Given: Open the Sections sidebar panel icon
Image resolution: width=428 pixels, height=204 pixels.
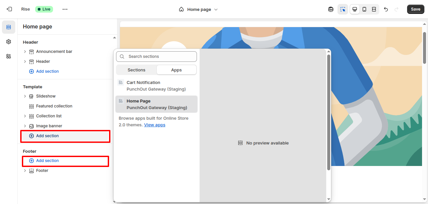Looking at the screenshot, I should coord(9,27).
